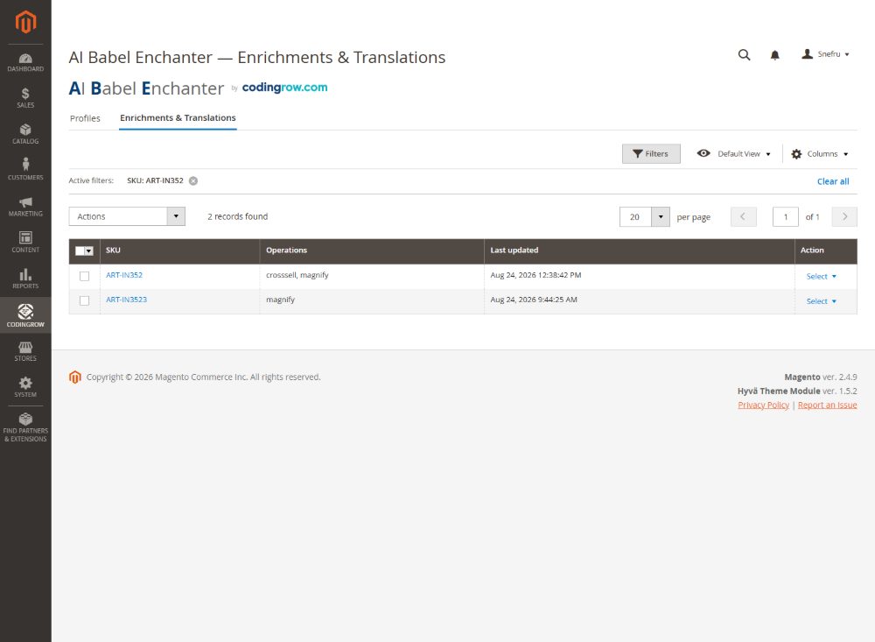
Task: Go to the previous page arrow
Action: point(743,217)
